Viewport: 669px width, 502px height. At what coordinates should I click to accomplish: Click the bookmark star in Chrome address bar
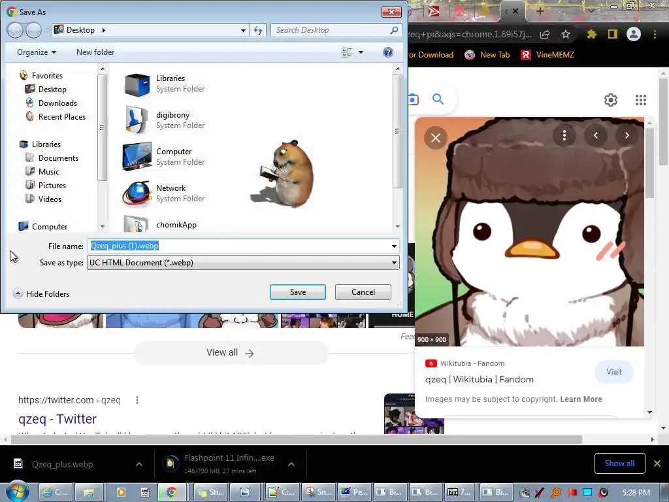click(x=566, y=34)
